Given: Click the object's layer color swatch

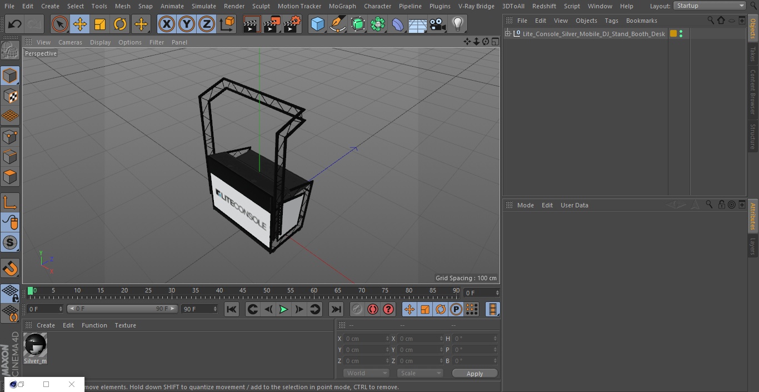Looking at the screenshot, I should pos(673,34).
